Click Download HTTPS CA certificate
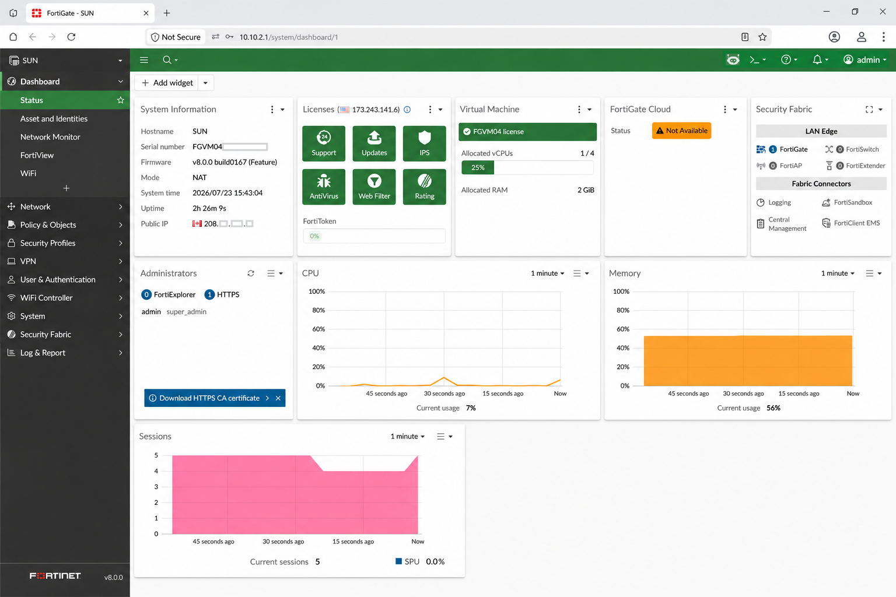 point(209,398)
